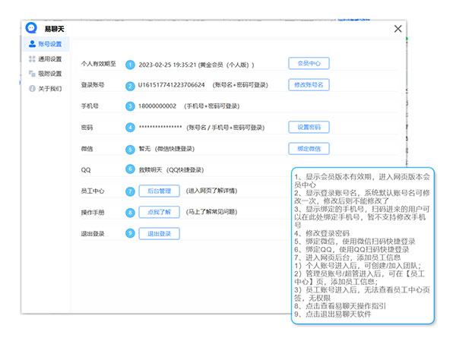Switch to the 吸附设置 tab
The height and width of the screenshot is (338, 456).
tap(46, 74)
